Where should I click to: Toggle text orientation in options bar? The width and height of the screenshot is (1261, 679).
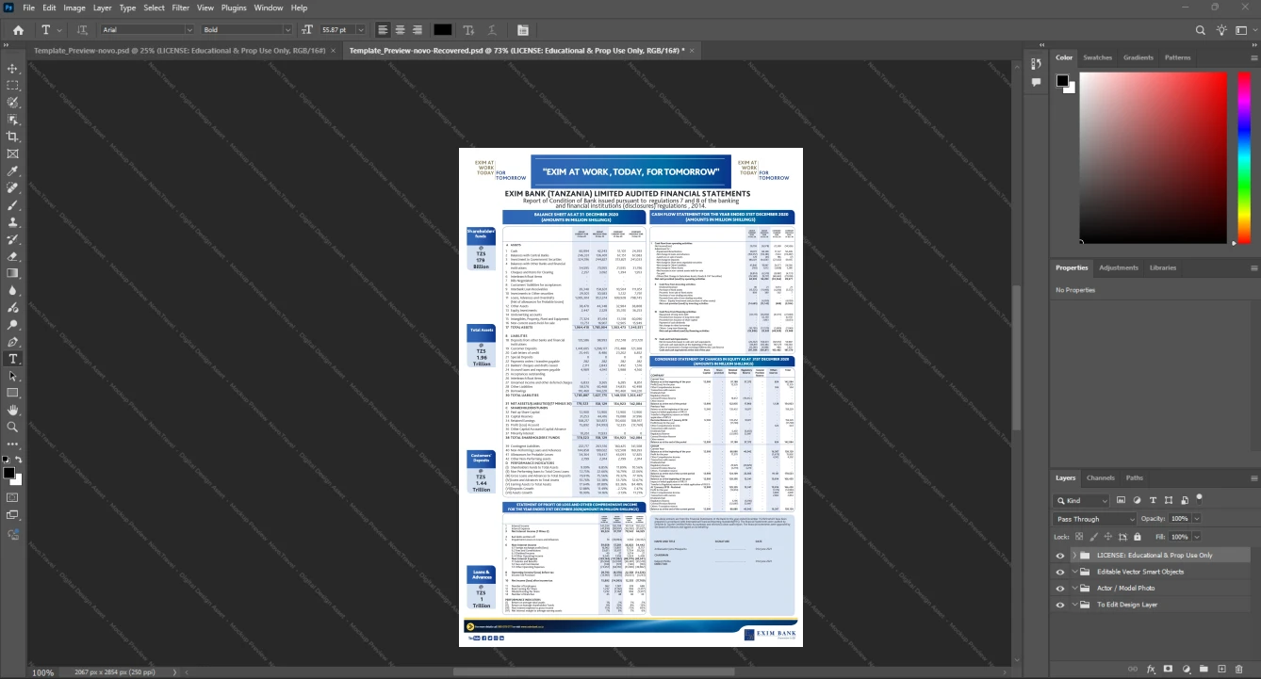[x=82, y=30]
